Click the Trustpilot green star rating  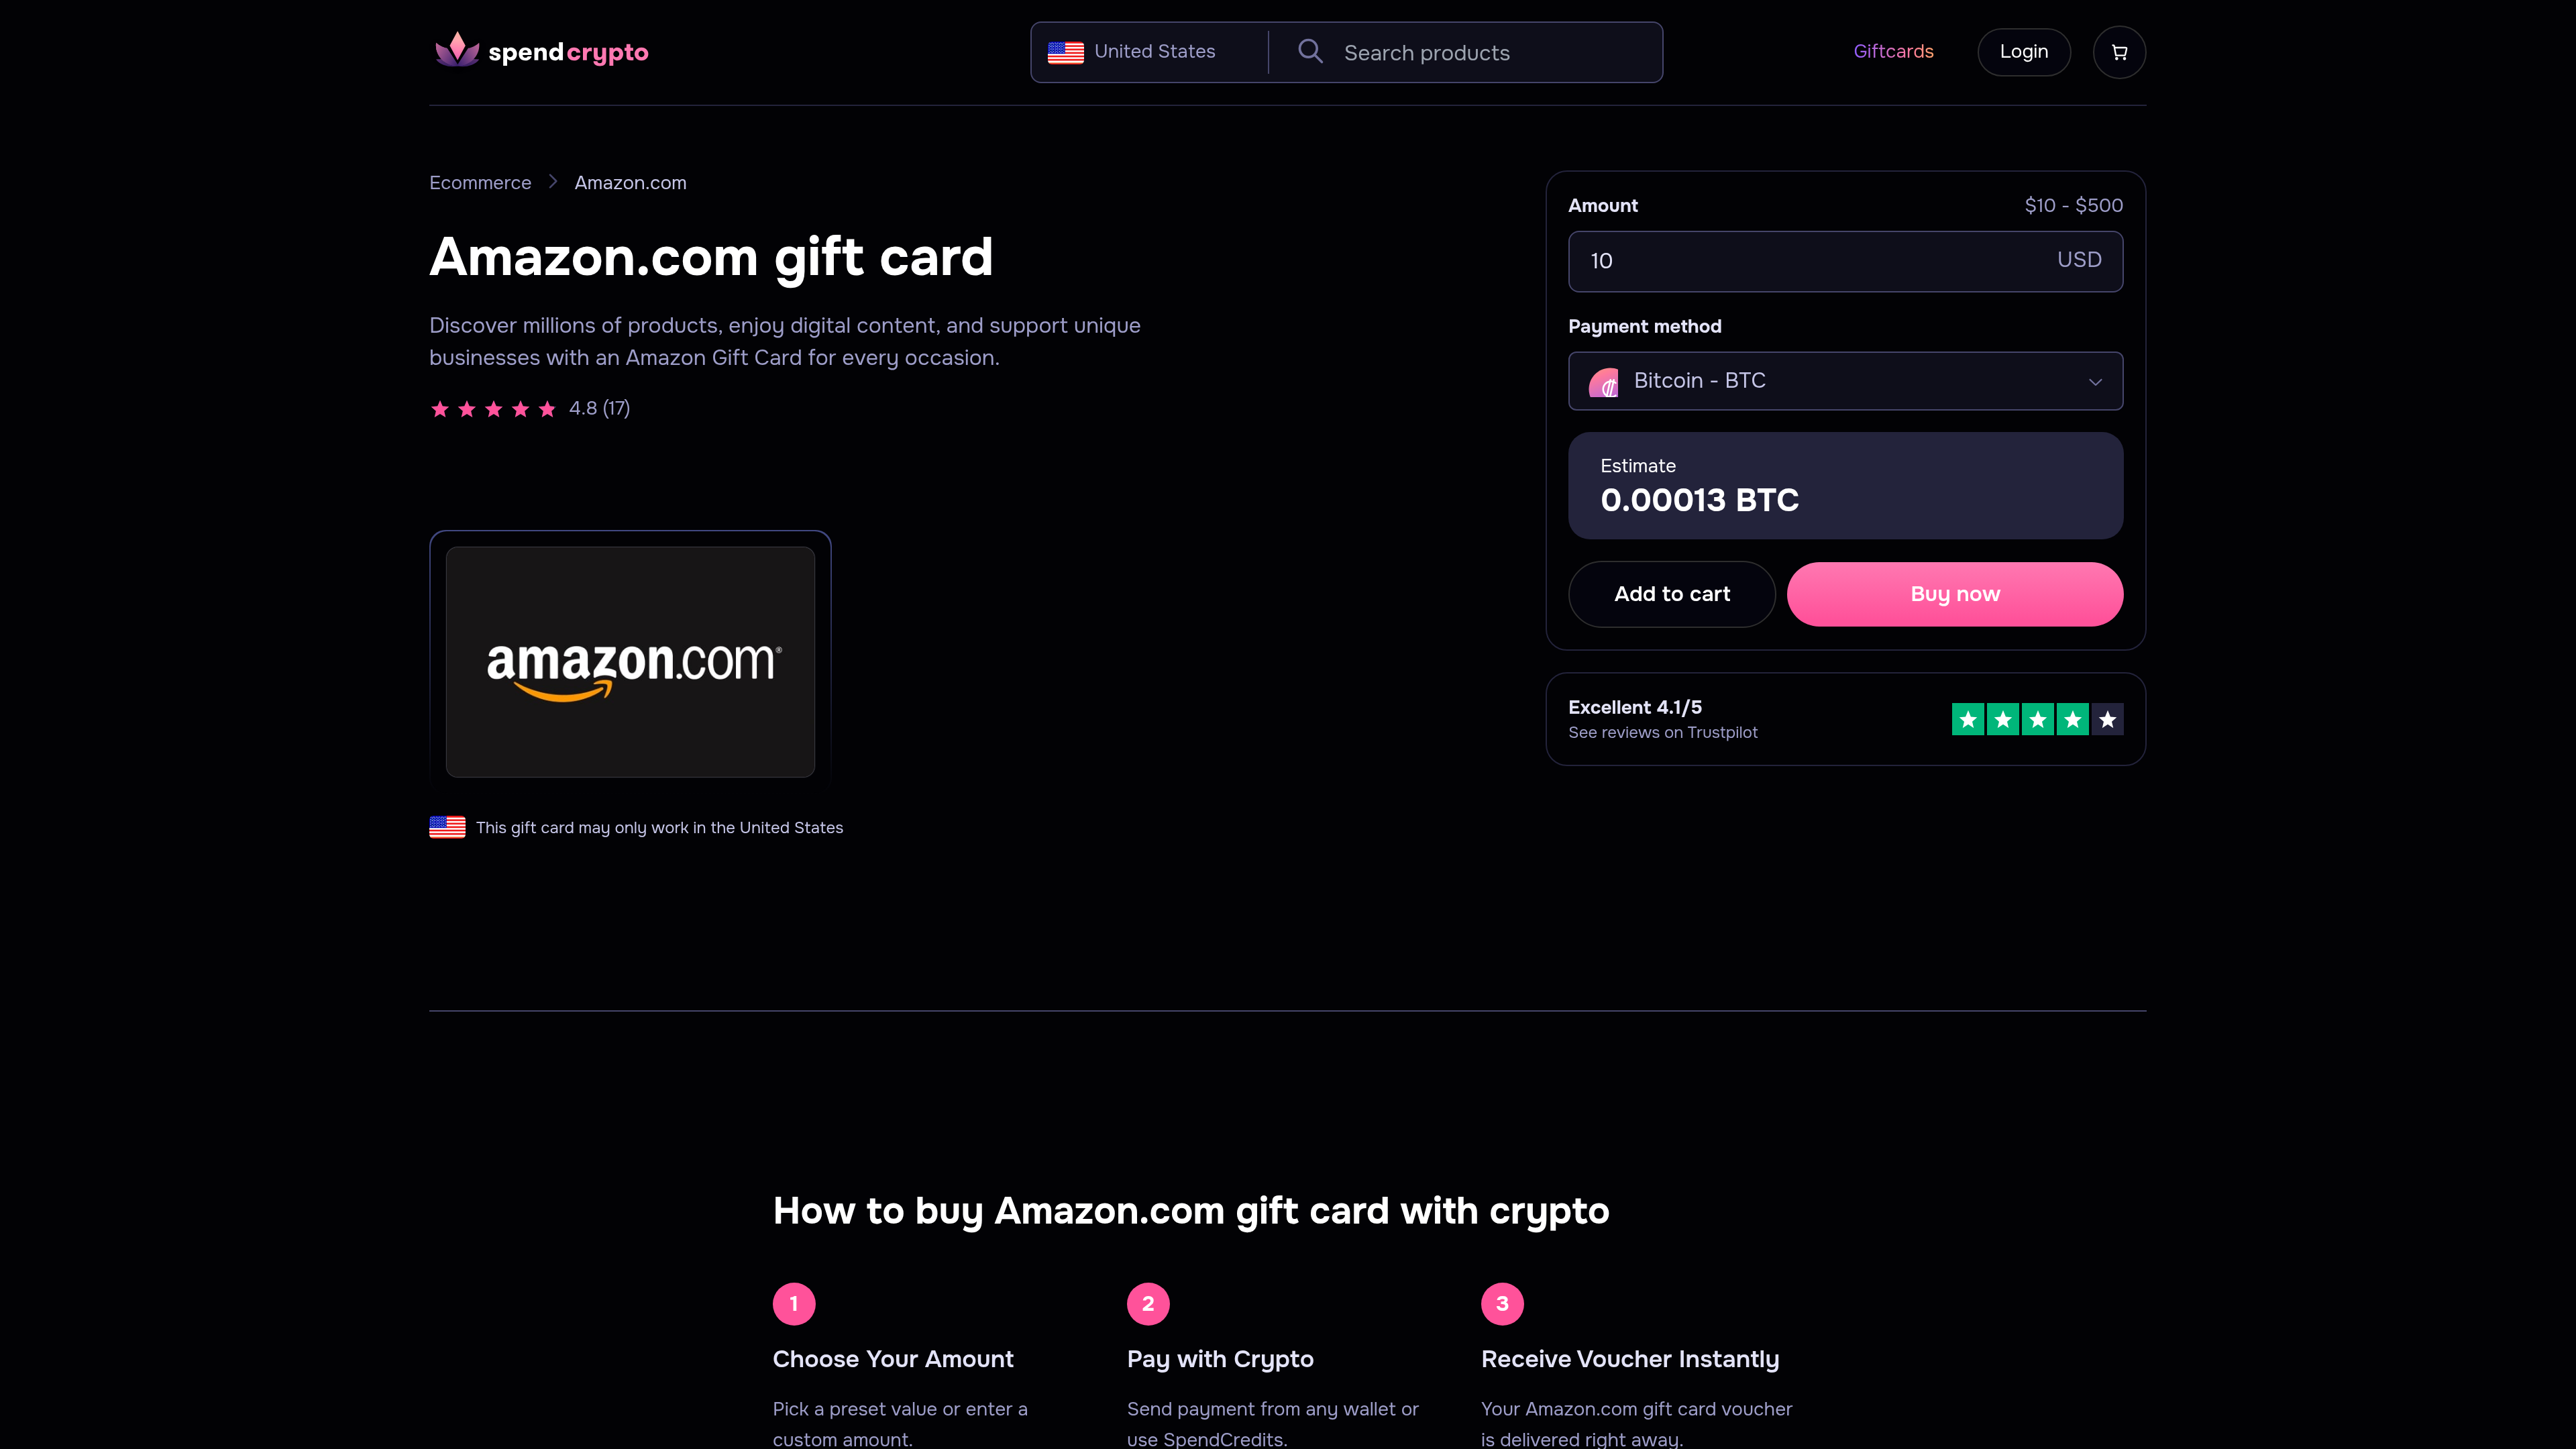point(2037,719)
